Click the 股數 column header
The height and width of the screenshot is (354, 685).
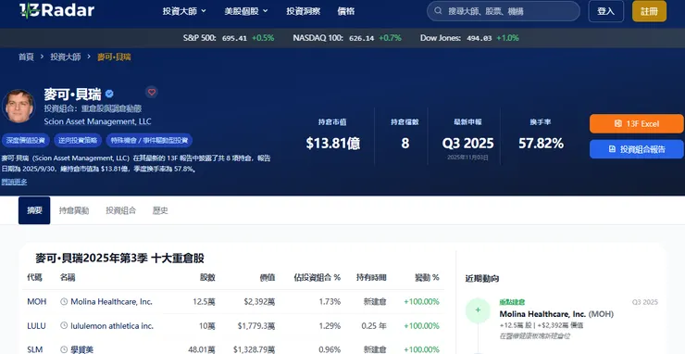coord(207,277)
